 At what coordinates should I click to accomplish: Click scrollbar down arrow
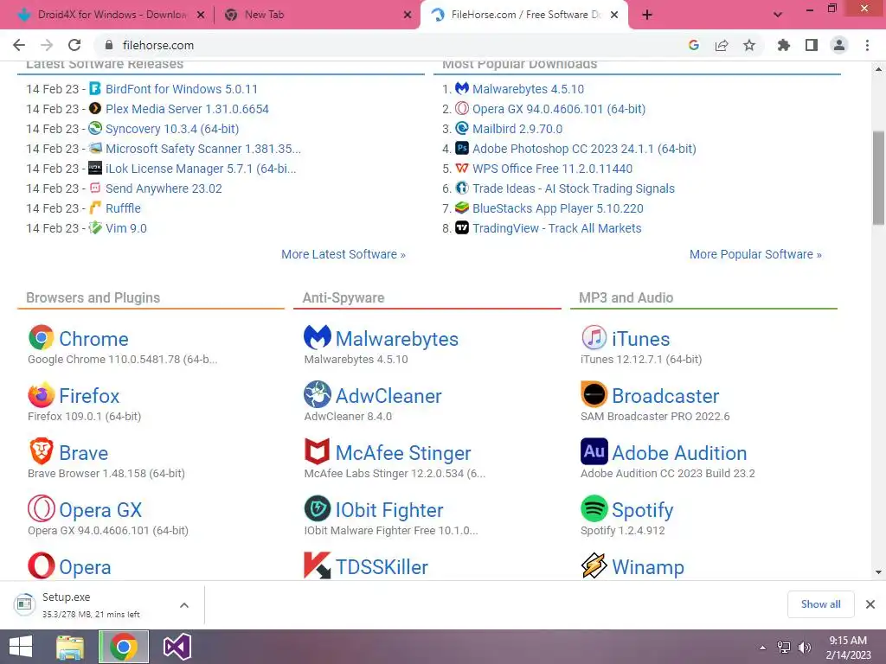point(879,572)
